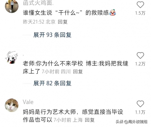Like Vale's comment about 行为艺术大师
Viewport: 151px width, 127px height.
(x=140, y=104)
